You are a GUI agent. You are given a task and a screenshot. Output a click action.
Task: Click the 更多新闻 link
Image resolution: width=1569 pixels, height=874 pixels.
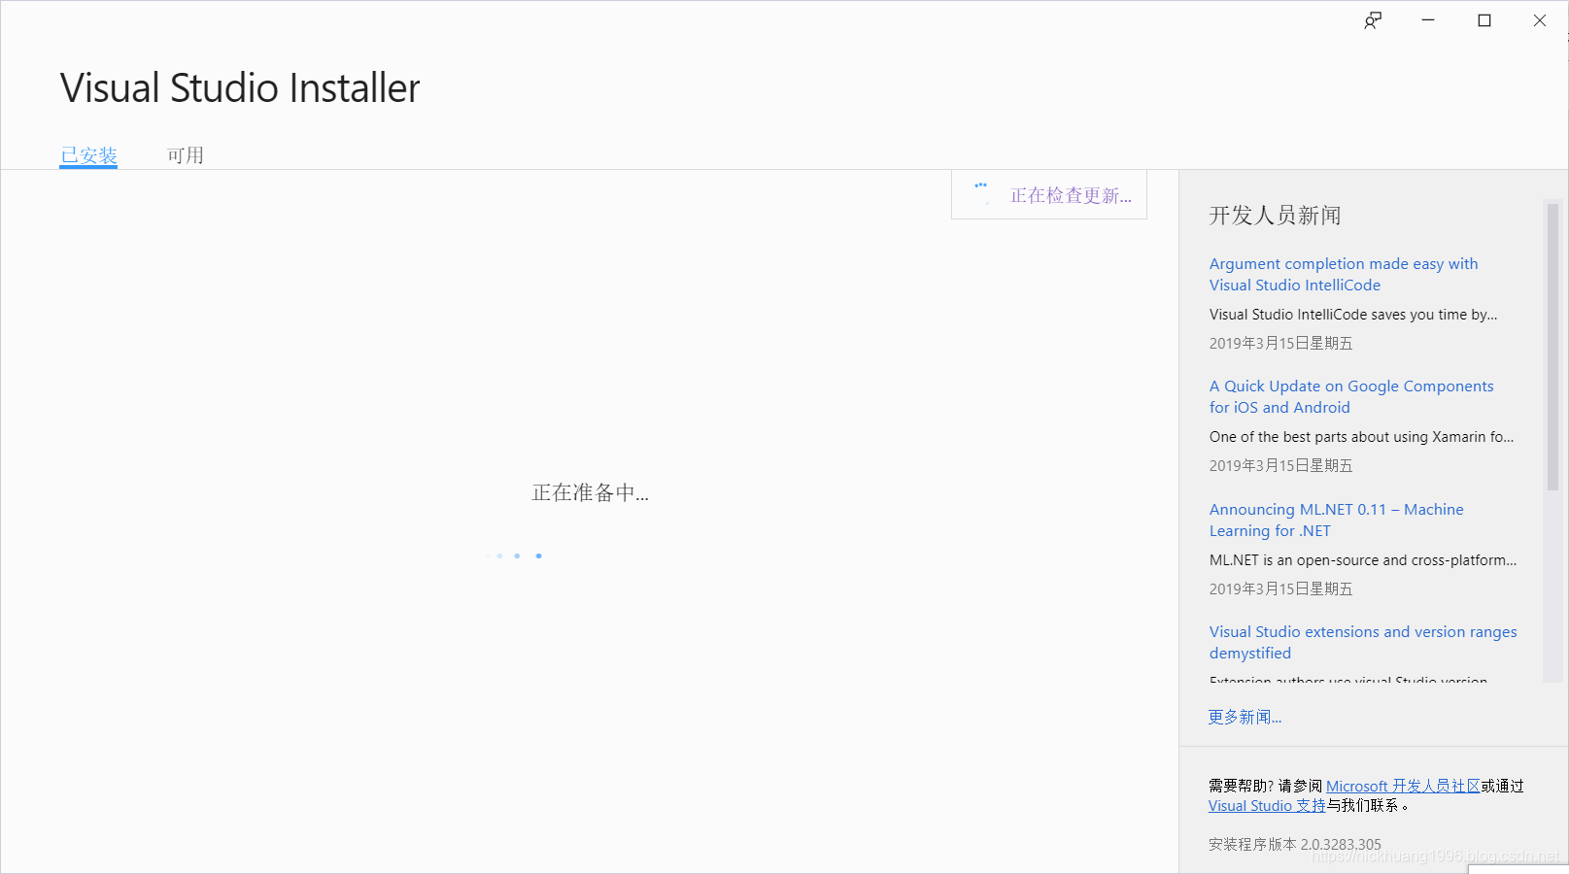1245,717
